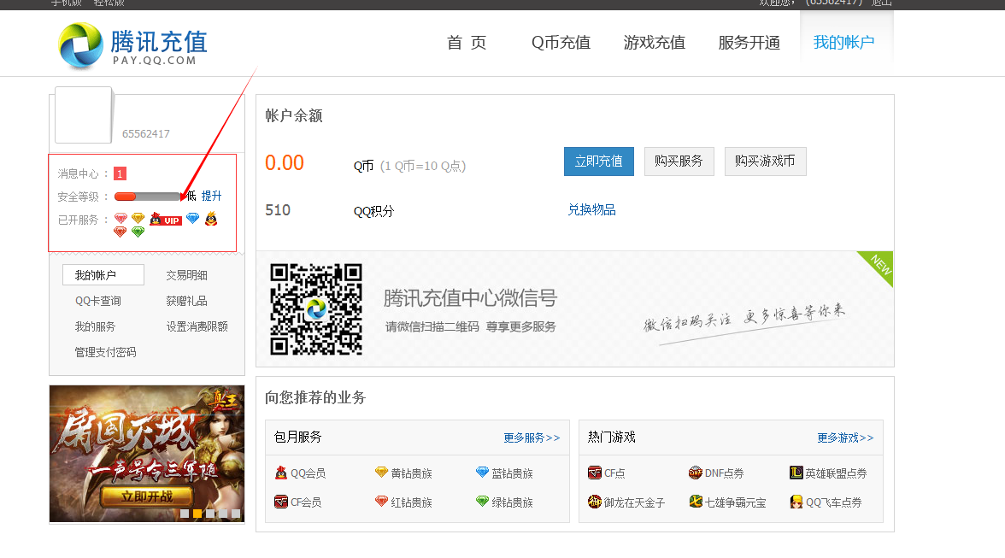This screenshot has height=558, width=1005.
Task: Click the green diamond in opened services
Action: pyautogui.click(x=138, y=232)
